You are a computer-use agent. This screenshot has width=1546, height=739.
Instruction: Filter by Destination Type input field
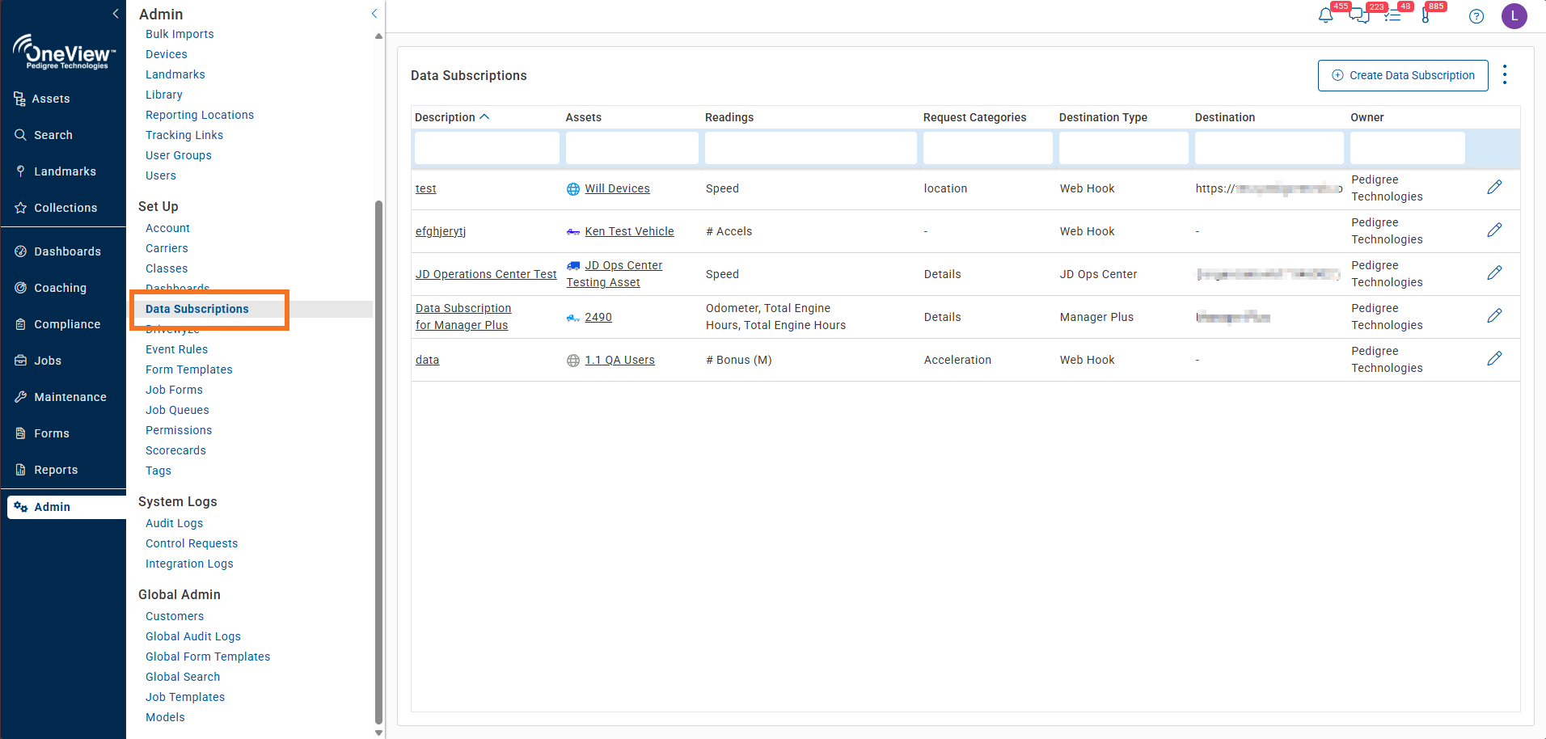pos(1124,148)
